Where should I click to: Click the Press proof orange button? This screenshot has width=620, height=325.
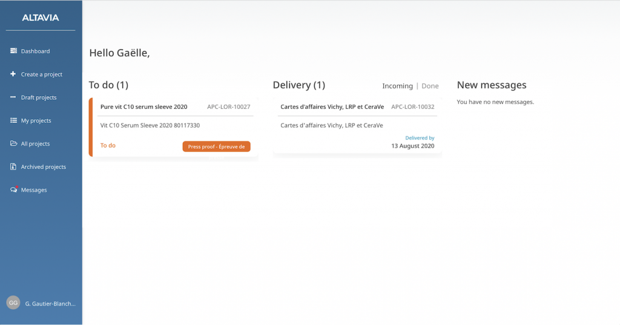pos(216,146)
